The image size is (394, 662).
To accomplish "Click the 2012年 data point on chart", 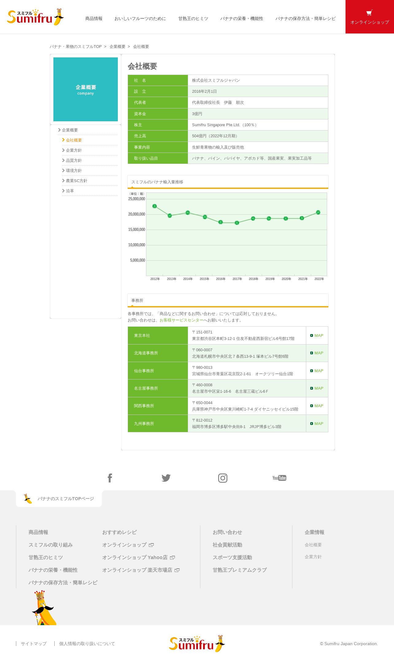I will point(155,206).
